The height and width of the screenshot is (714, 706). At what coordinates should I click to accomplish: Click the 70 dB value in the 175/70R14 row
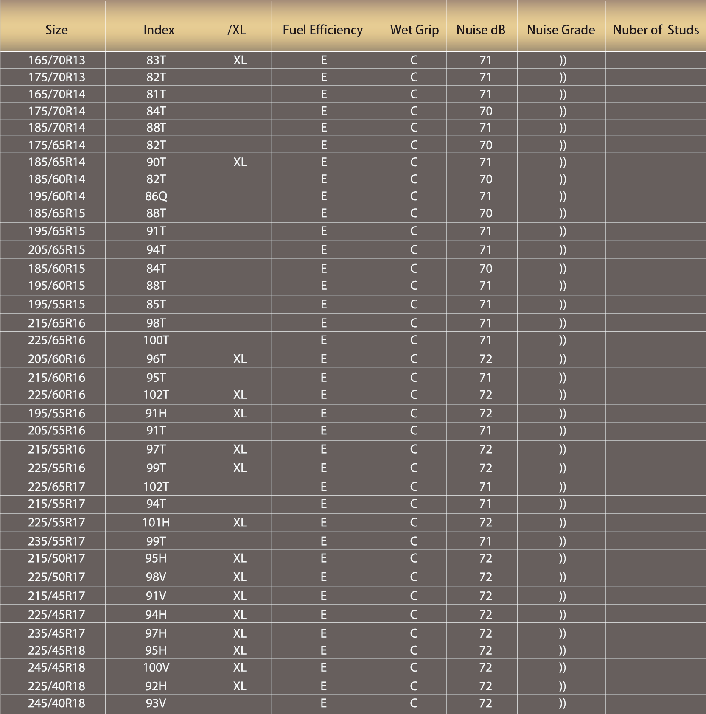pos(486,111)
